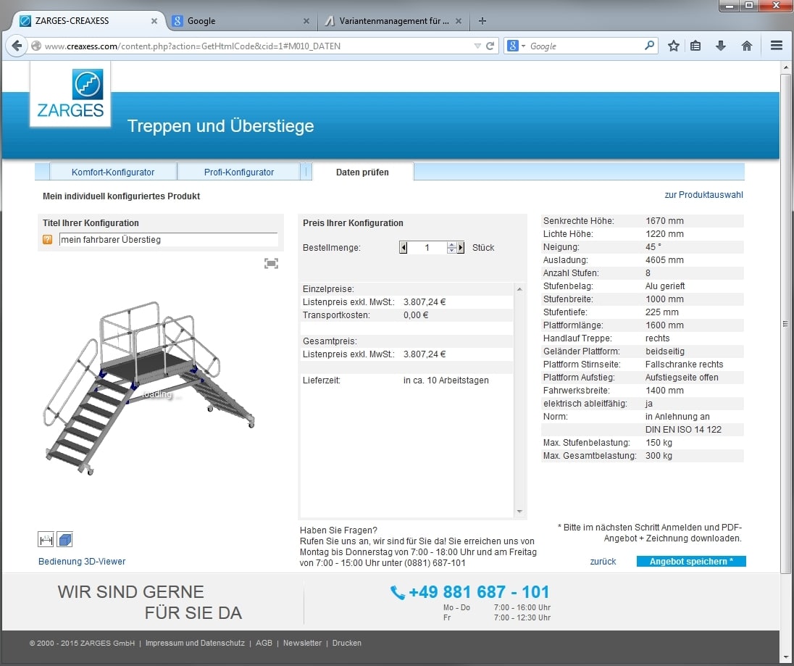Click the orange help icon beside the title field
The height and width of the screenshot is (666, 794).
coord(48,240)
